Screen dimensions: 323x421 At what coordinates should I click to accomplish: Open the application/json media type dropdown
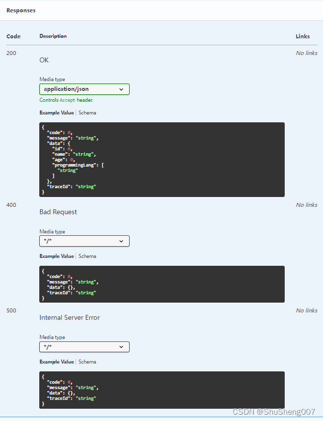tap(84, 89)
